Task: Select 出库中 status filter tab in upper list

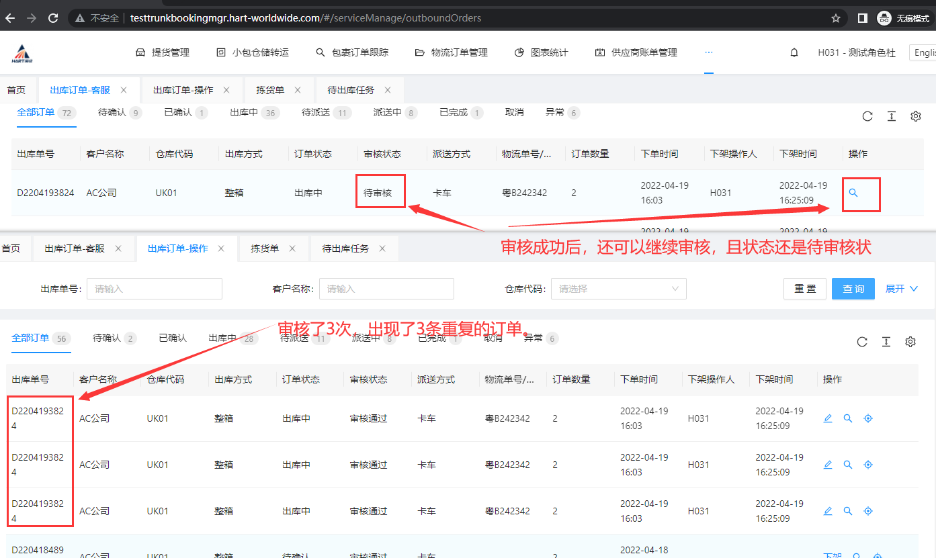Action: pos(244,113)
